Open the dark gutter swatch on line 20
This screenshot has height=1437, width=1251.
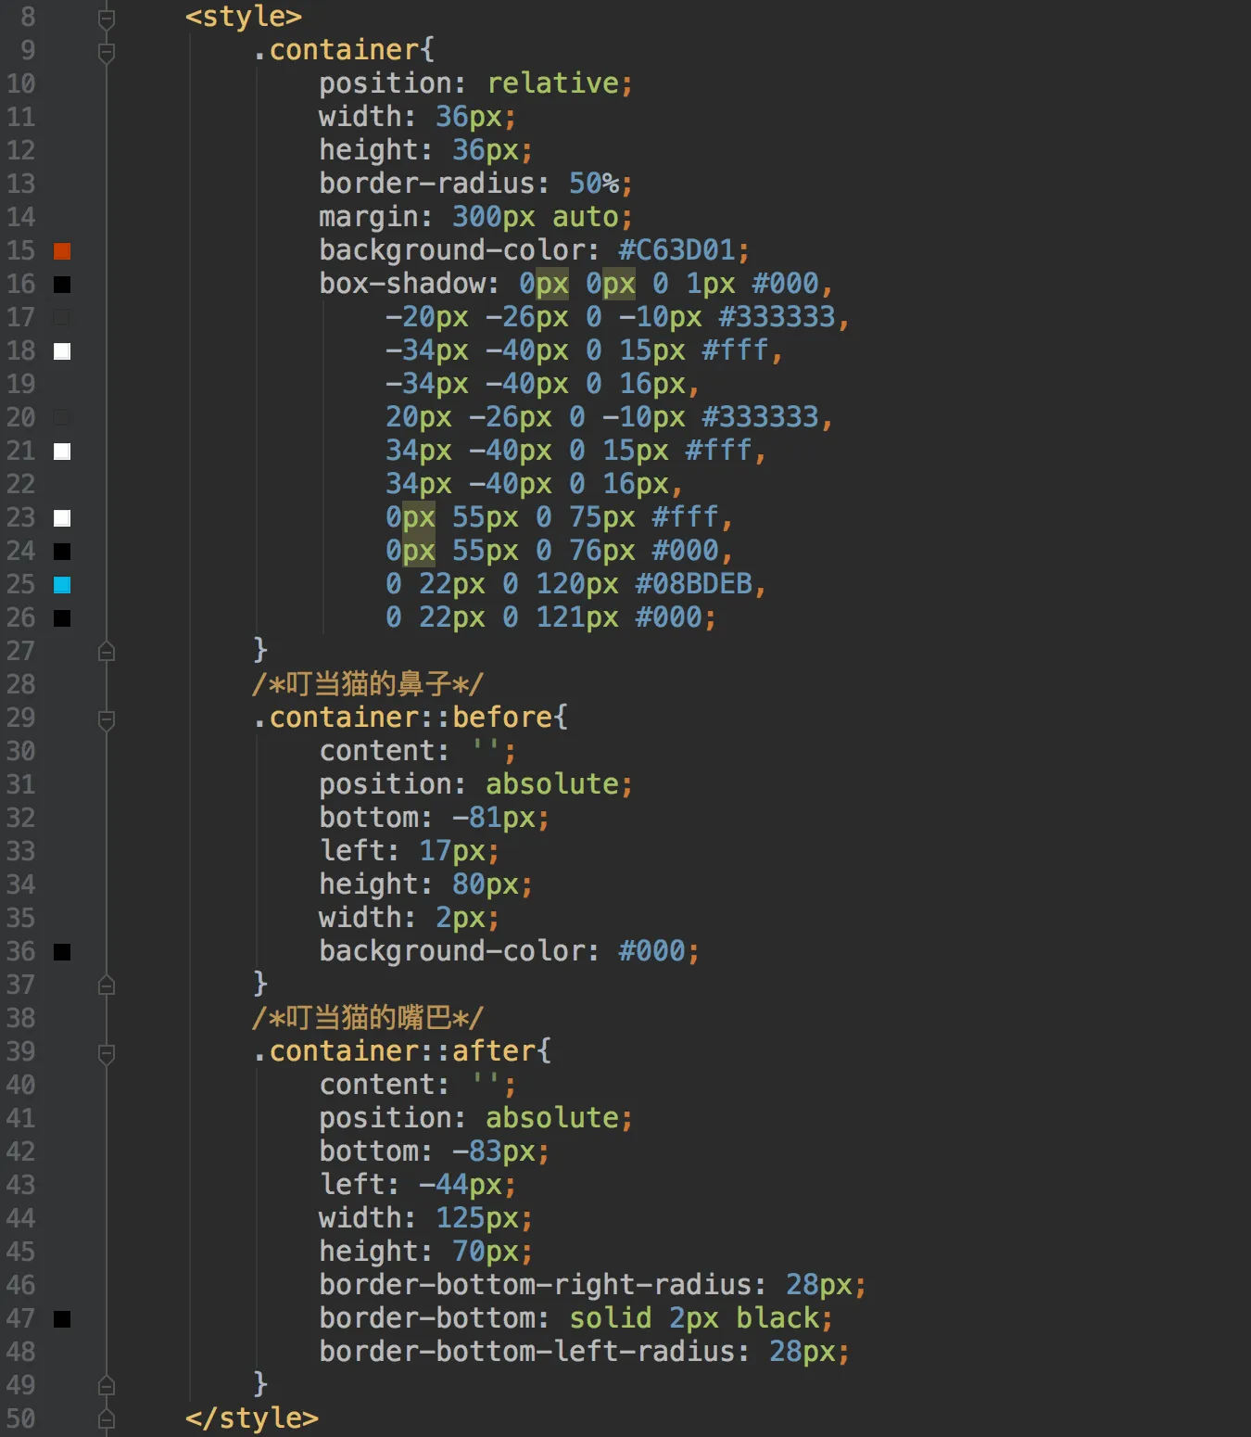tap(62, 418)
